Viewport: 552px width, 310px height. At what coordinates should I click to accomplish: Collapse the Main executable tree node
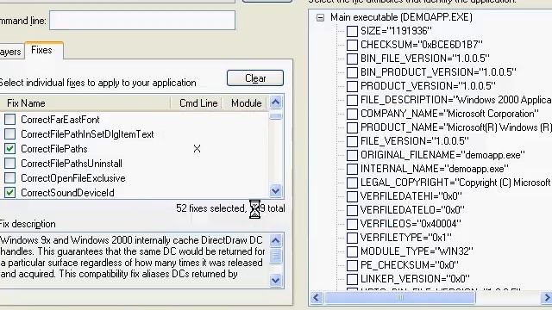tap(320, 17)
